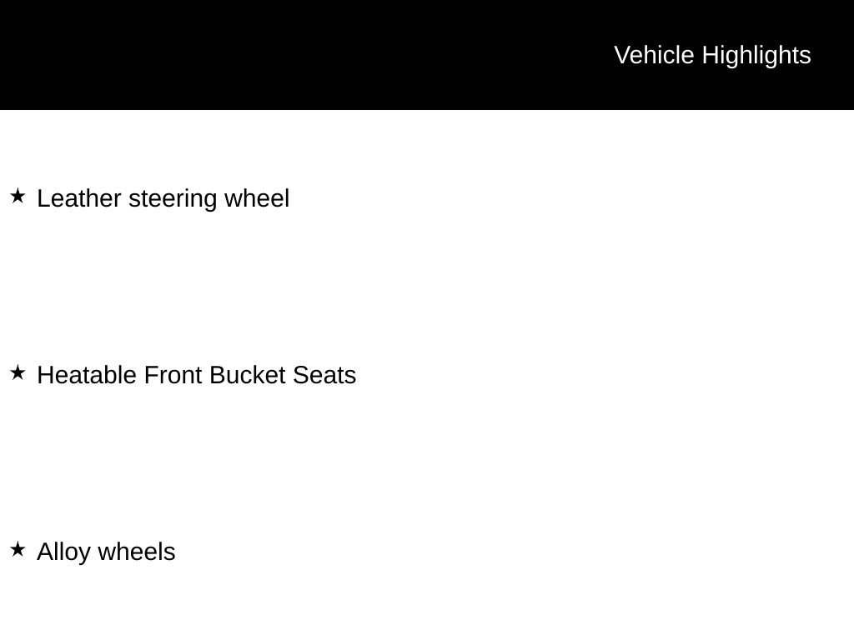854x640 pixels.
Task: Select the Heatable Front Bucket Seats line
Action: click(197, 376)
